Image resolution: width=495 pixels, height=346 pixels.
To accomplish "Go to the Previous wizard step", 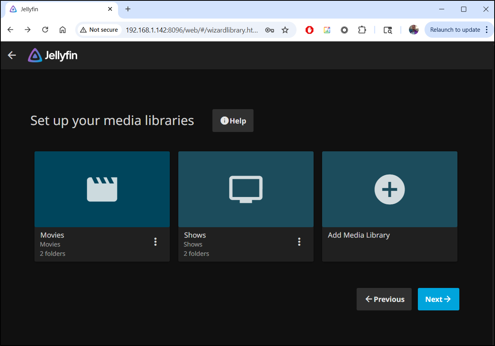I will tap(384, 299).
